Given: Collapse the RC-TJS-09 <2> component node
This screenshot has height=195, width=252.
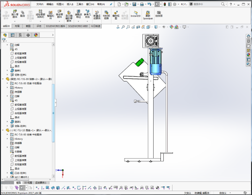Looking at the screenshot, I should (x=3, y=79).
